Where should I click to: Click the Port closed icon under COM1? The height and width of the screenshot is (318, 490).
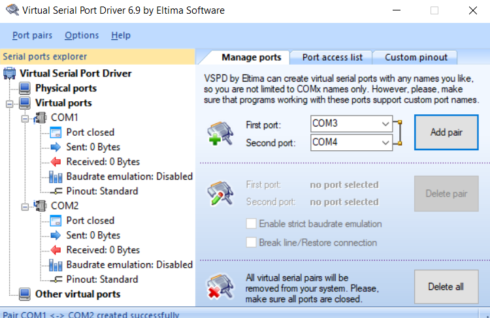[x=56, y=133]
